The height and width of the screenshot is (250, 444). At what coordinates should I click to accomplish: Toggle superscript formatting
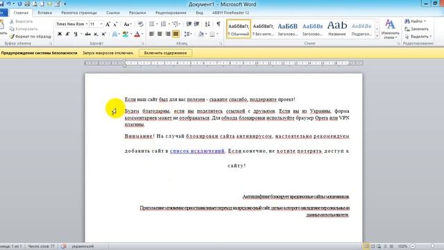tap(103, 34)
